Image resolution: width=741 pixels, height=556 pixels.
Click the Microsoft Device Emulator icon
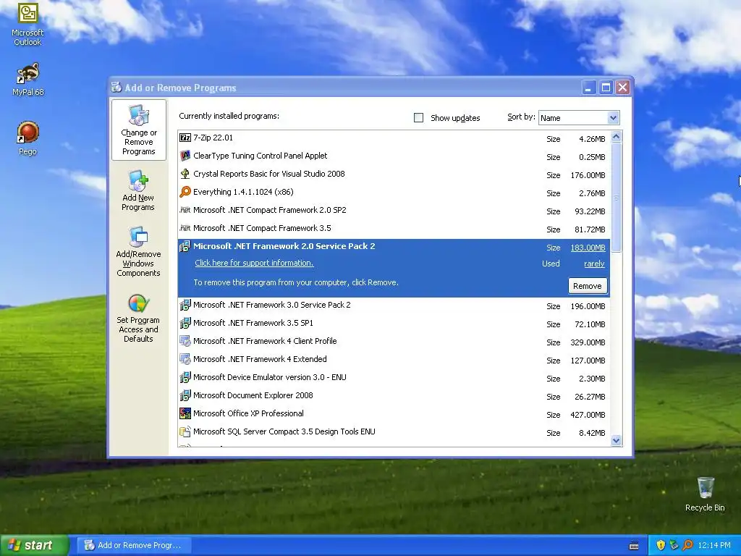coord(185,377)
